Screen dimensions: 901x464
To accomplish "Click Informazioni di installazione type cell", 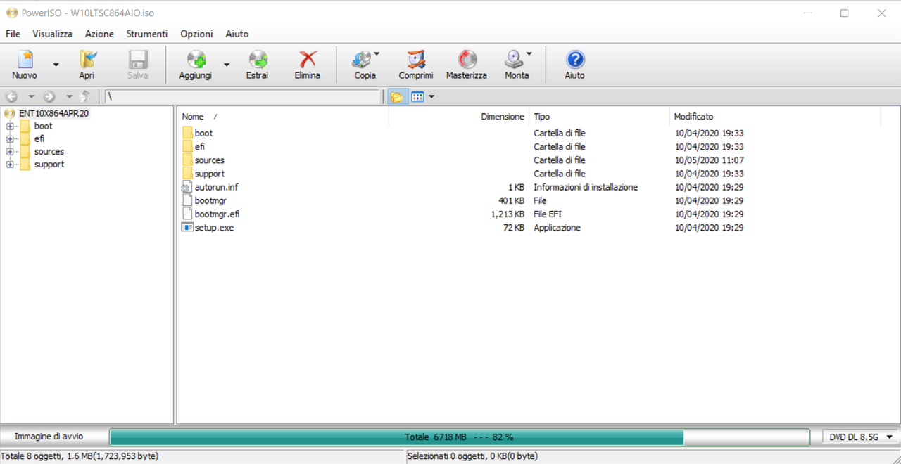I will coord(586,187).
